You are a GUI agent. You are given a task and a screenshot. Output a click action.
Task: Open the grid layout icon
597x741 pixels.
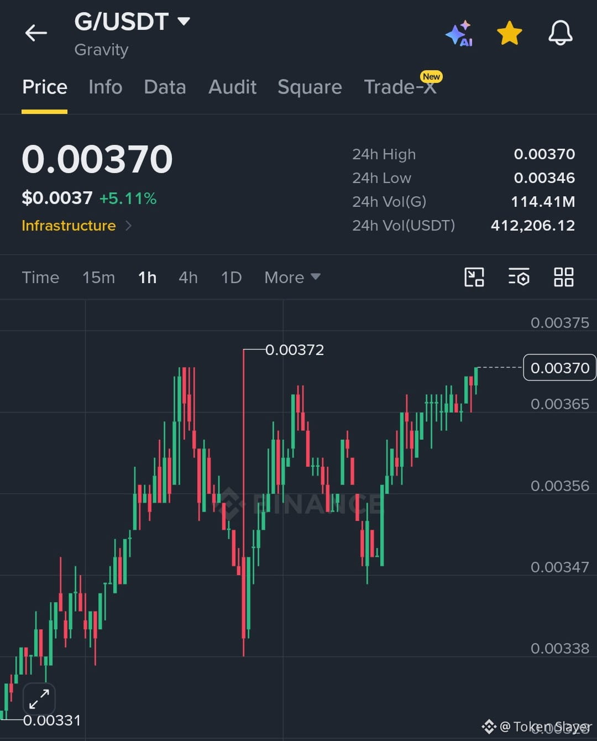[x=563, y=277]
